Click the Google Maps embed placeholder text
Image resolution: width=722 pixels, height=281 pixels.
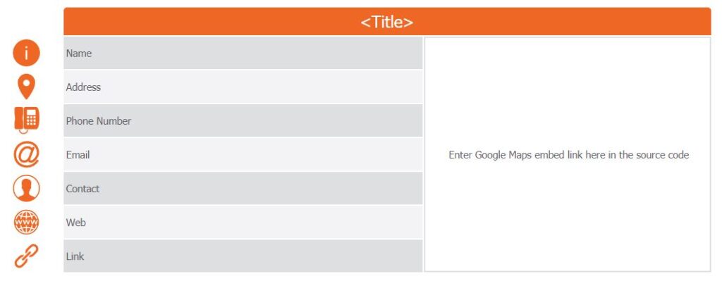point(569,155)
